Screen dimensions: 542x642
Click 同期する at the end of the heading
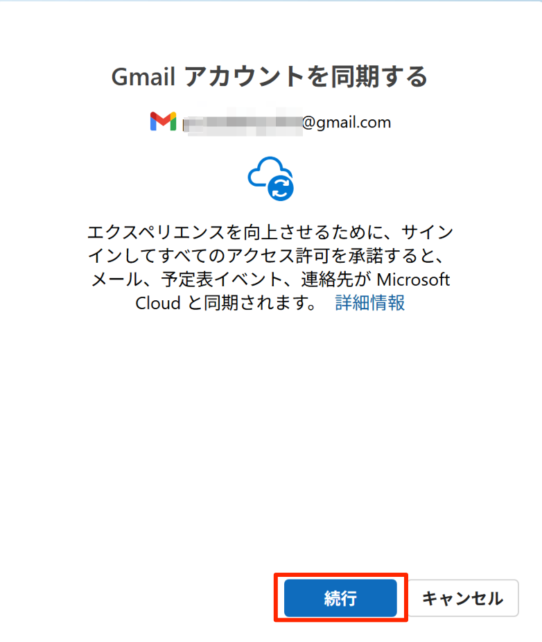(380, 77)
